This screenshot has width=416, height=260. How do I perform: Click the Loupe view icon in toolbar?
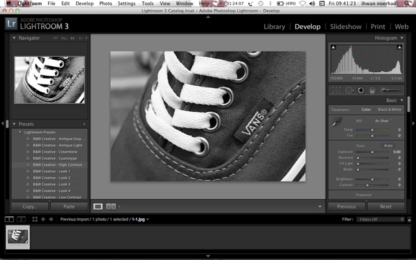pyautogui.click(x=97, y=207)
